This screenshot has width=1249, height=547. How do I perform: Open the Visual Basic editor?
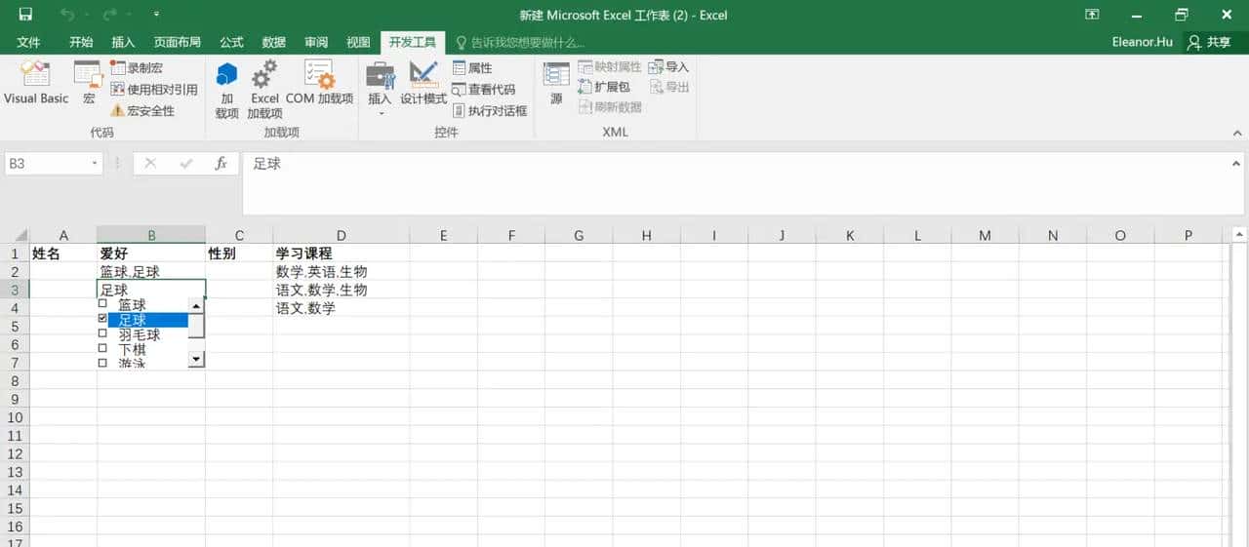pos(36,83)
